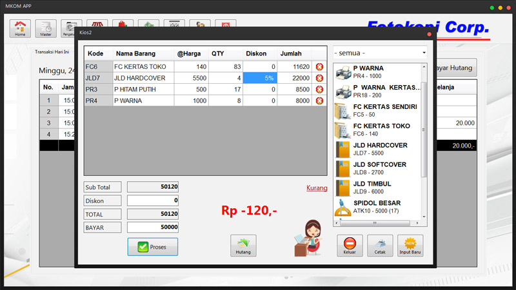Image resolution: width=516 pixels, height=290 pixels.
Task: Remove the JLD HARDCOVER row
Action: tap(319, 78)
